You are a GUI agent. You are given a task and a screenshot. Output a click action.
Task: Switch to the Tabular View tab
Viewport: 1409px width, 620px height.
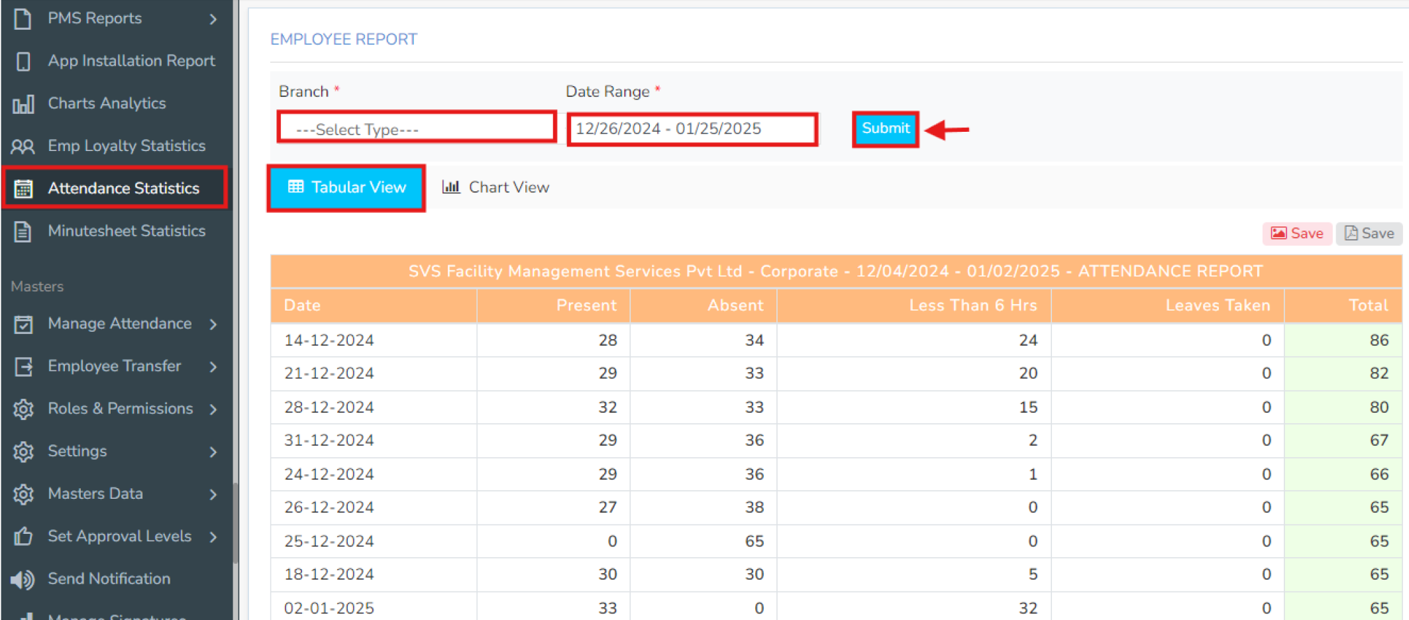[x=346, y=187]
